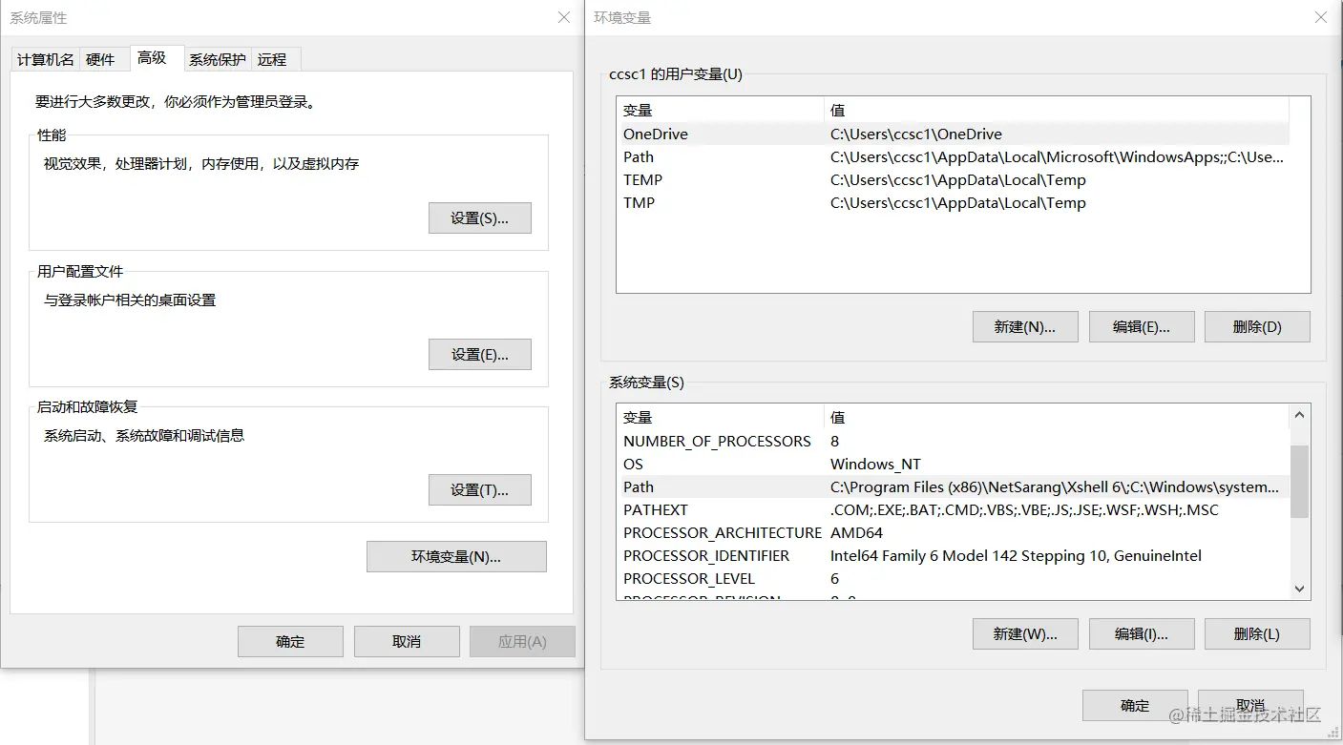Confirm with 确定 in Environment Variables window
The width and height of the screenshot is (1343, 745).
point(1135,705)
